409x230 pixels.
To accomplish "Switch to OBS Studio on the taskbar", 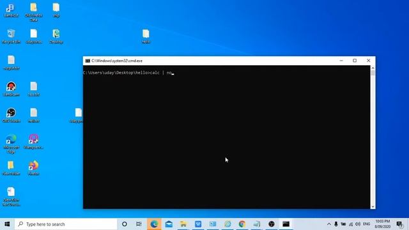I will (x=271, y=224).
